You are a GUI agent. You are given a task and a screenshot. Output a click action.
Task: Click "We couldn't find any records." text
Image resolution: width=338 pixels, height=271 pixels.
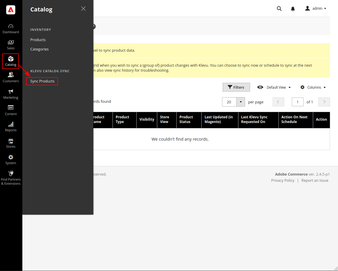click(x=180, y=139)
